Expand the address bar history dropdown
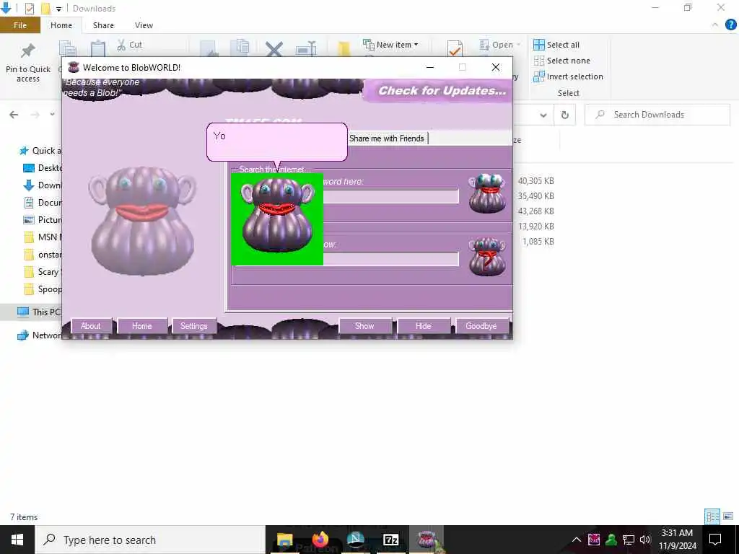Image resolution: width=739 pixels, height=554 pixels. [x=543, y=115]
